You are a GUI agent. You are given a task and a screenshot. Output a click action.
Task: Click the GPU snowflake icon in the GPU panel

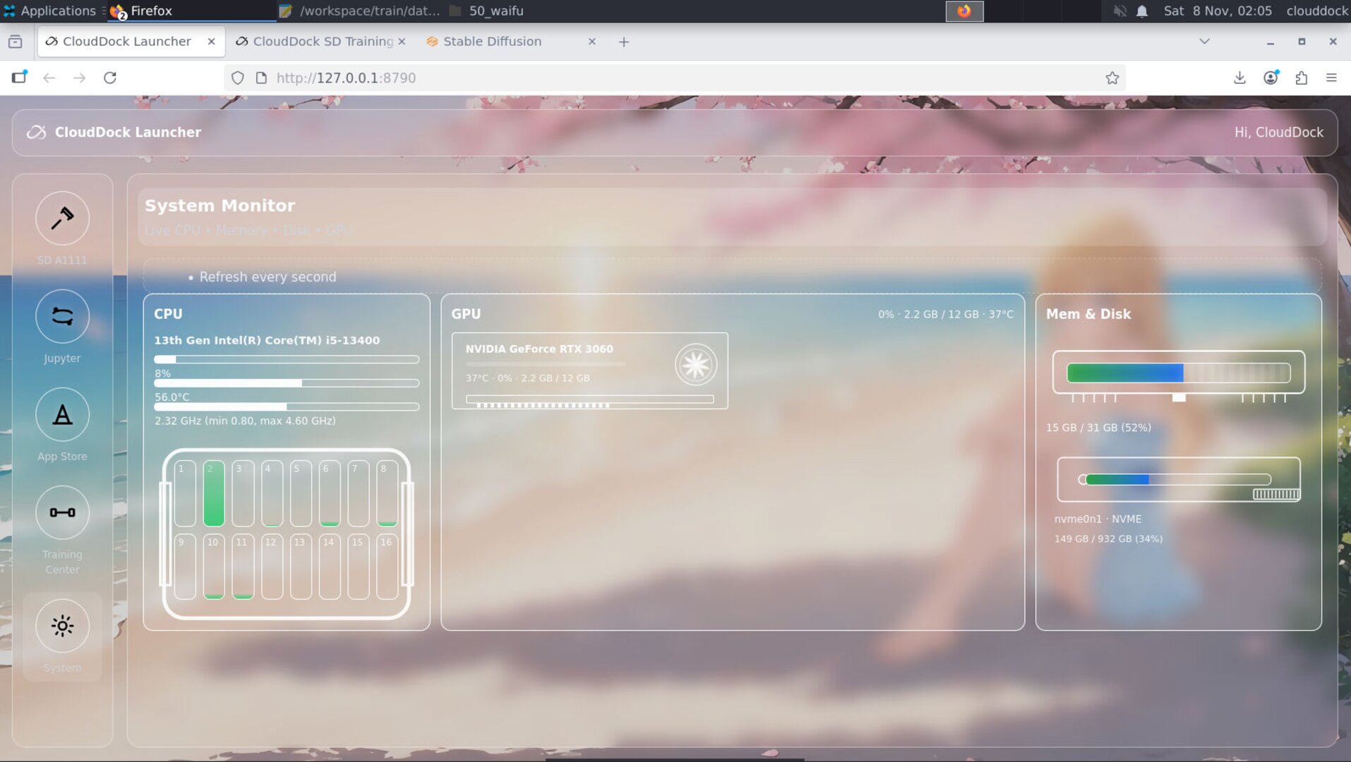point(695,365)
